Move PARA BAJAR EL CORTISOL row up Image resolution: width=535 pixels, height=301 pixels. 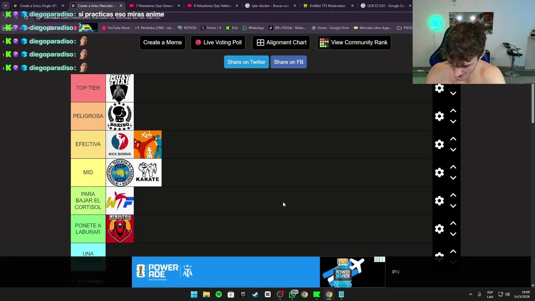click(453, 195)
